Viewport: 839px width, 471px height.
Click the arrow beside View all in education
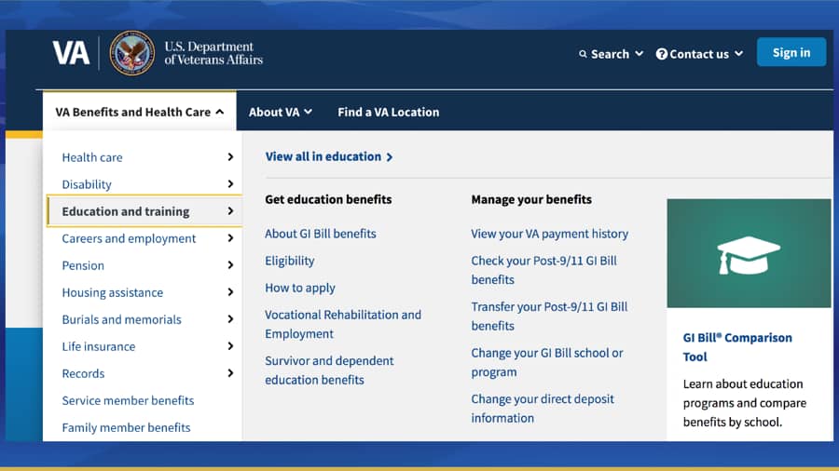[x=390, y=157]
